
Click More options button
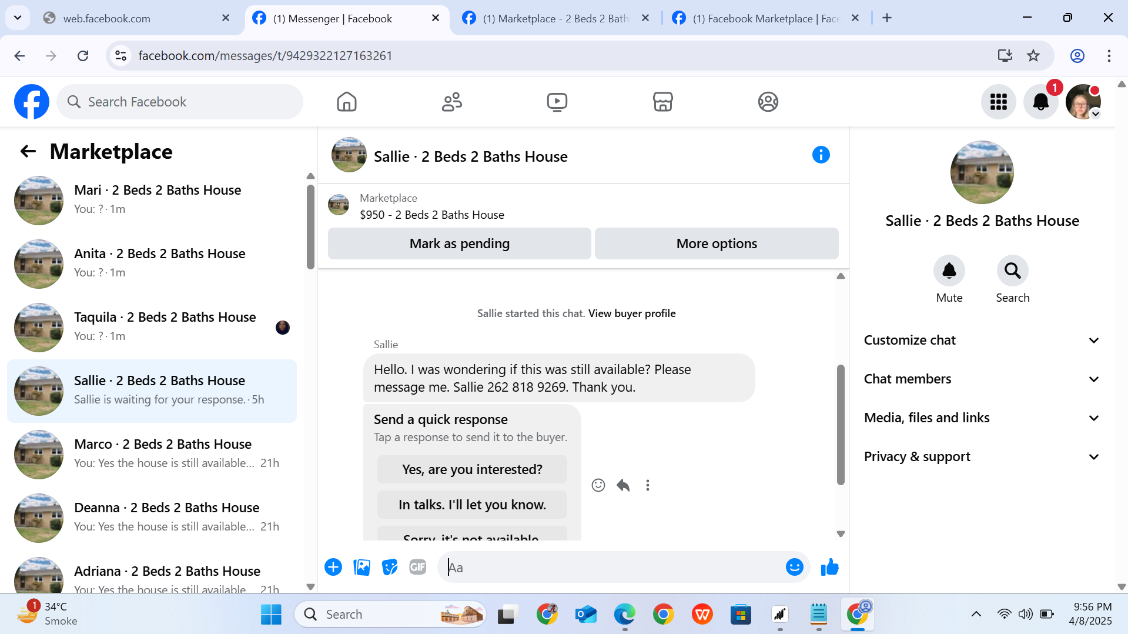(716, 243)
